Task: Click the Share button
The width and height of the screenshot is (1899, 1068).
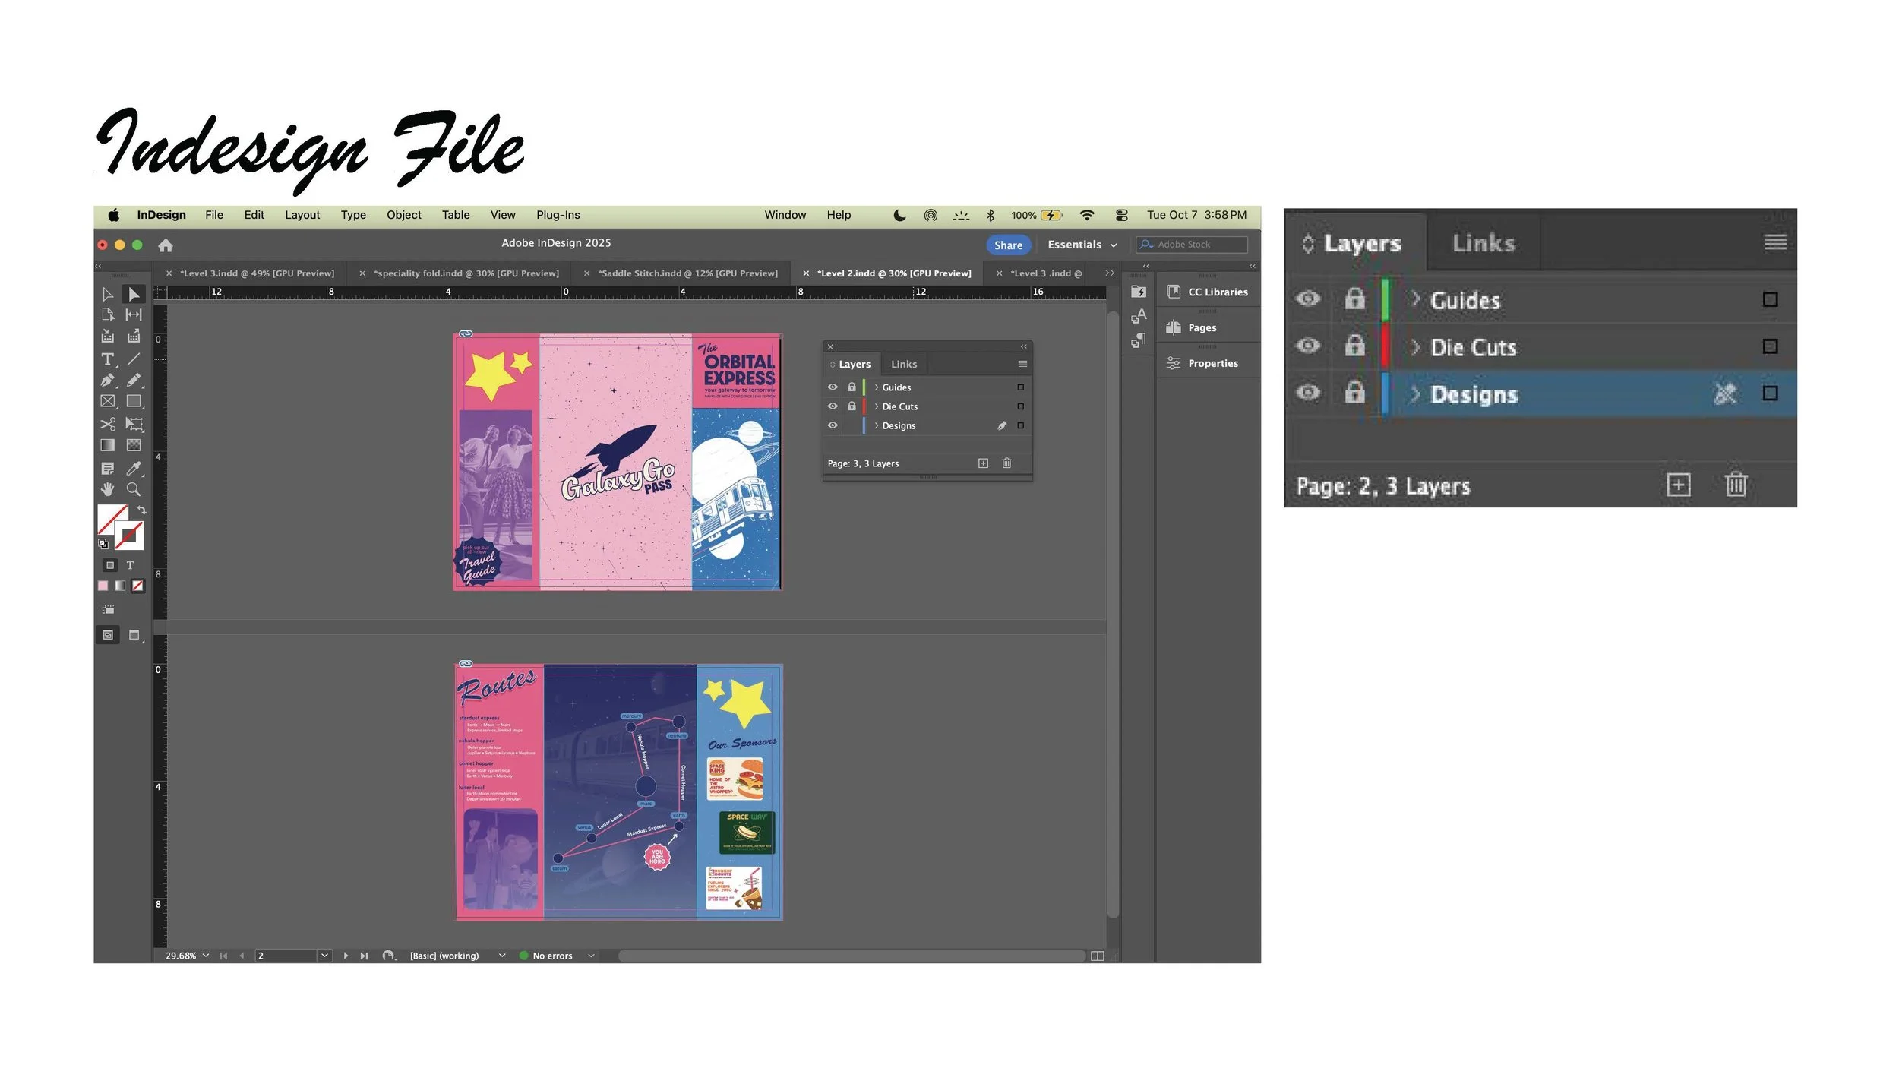Action: tap(1008, 245)
